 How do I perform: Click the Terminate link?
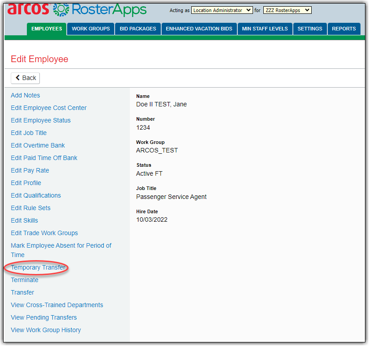(x=25, y=280)
